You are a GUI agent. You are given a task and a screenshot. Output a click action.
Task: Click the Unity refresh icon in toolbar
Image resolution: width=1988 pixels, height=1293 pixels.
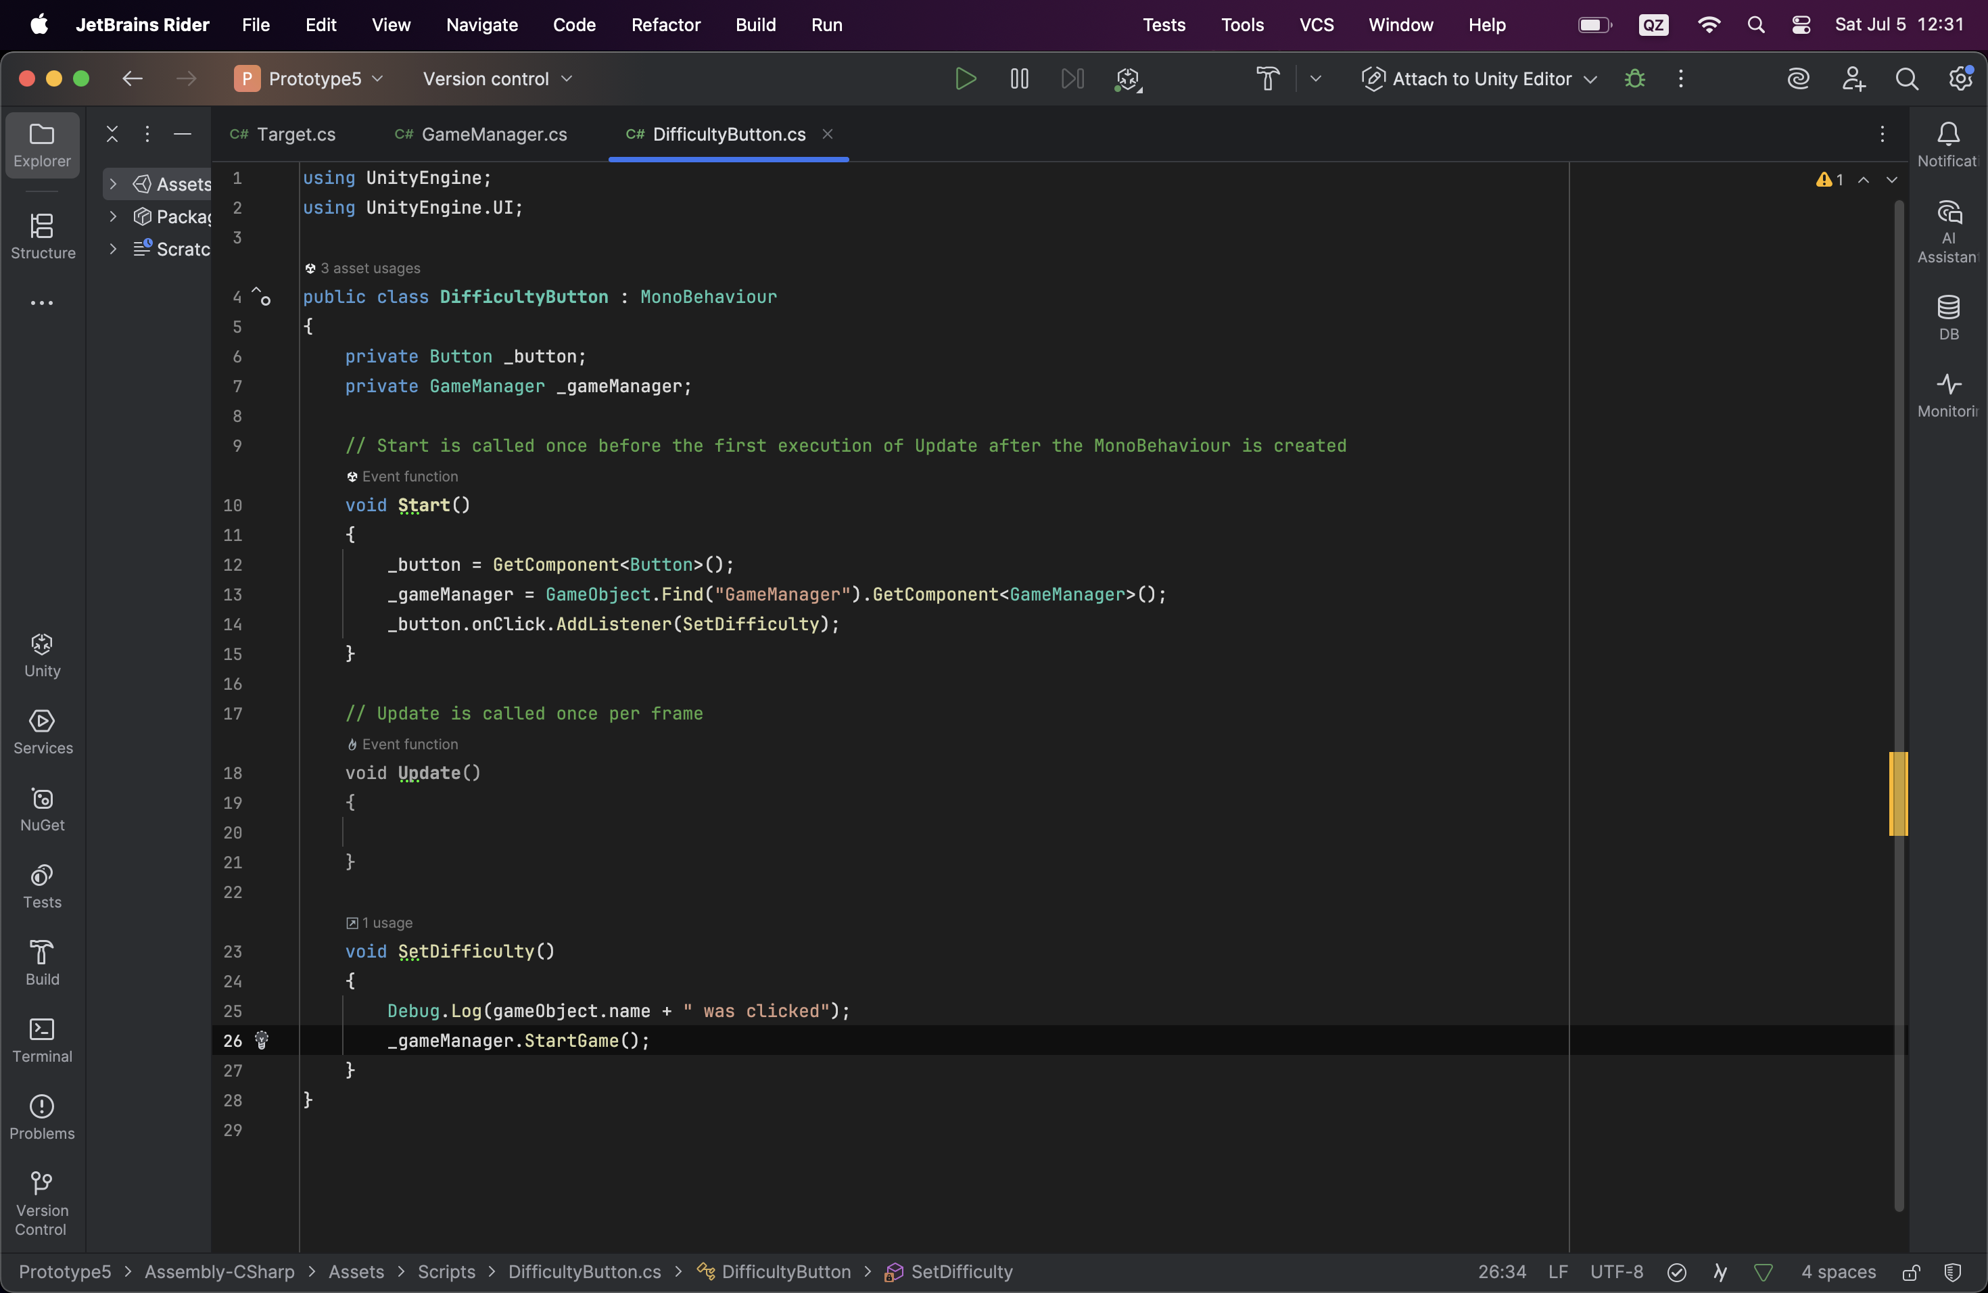point(1128,78)
